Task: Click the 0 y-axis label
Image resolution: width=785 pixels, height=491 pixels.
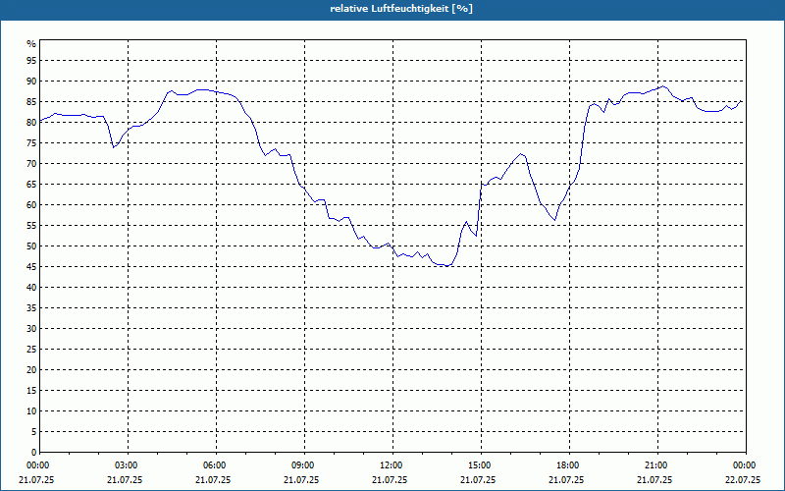Action: 33,453
